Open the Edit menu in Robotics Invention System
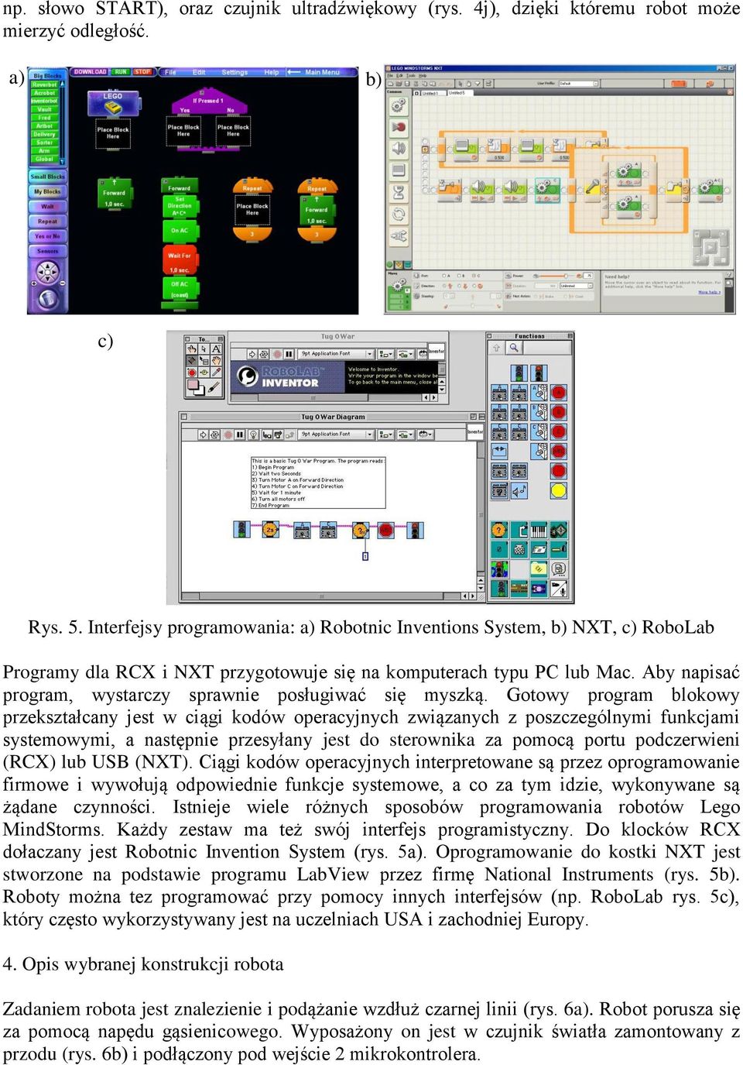This screenshot has width=743, height=1065. tap(199, 72)
